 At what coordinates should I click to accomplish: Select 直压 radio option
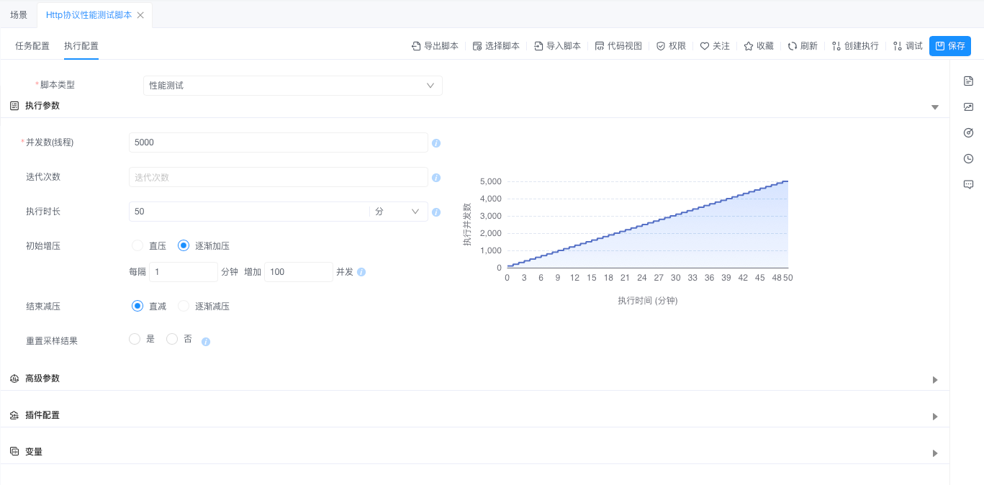tap(137, 245)
